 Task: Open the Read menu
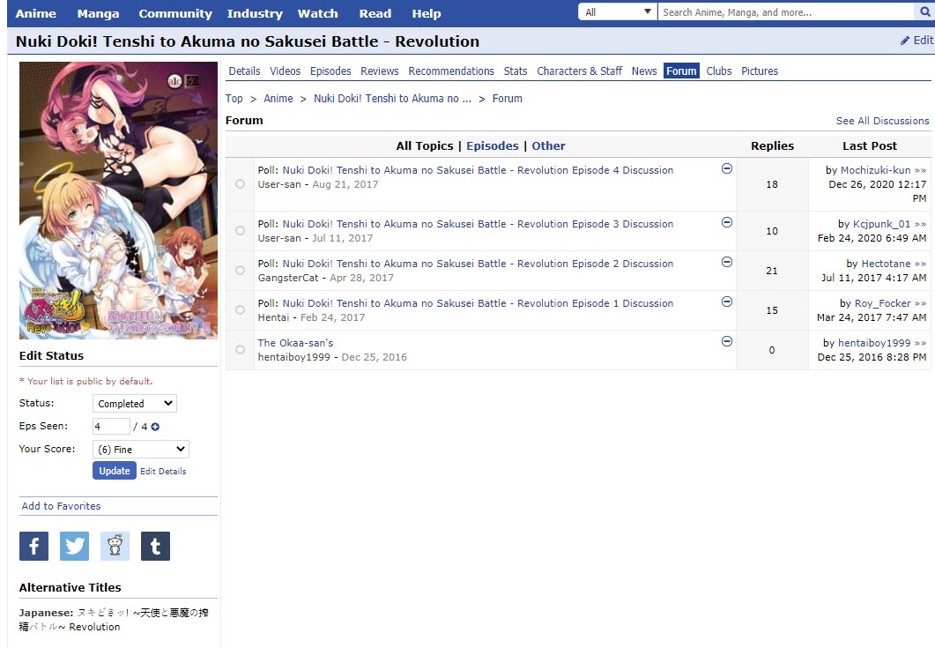[375, 13]
